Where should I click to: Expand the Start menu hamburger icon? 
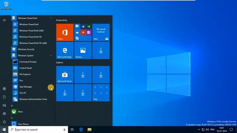[4, 20]
